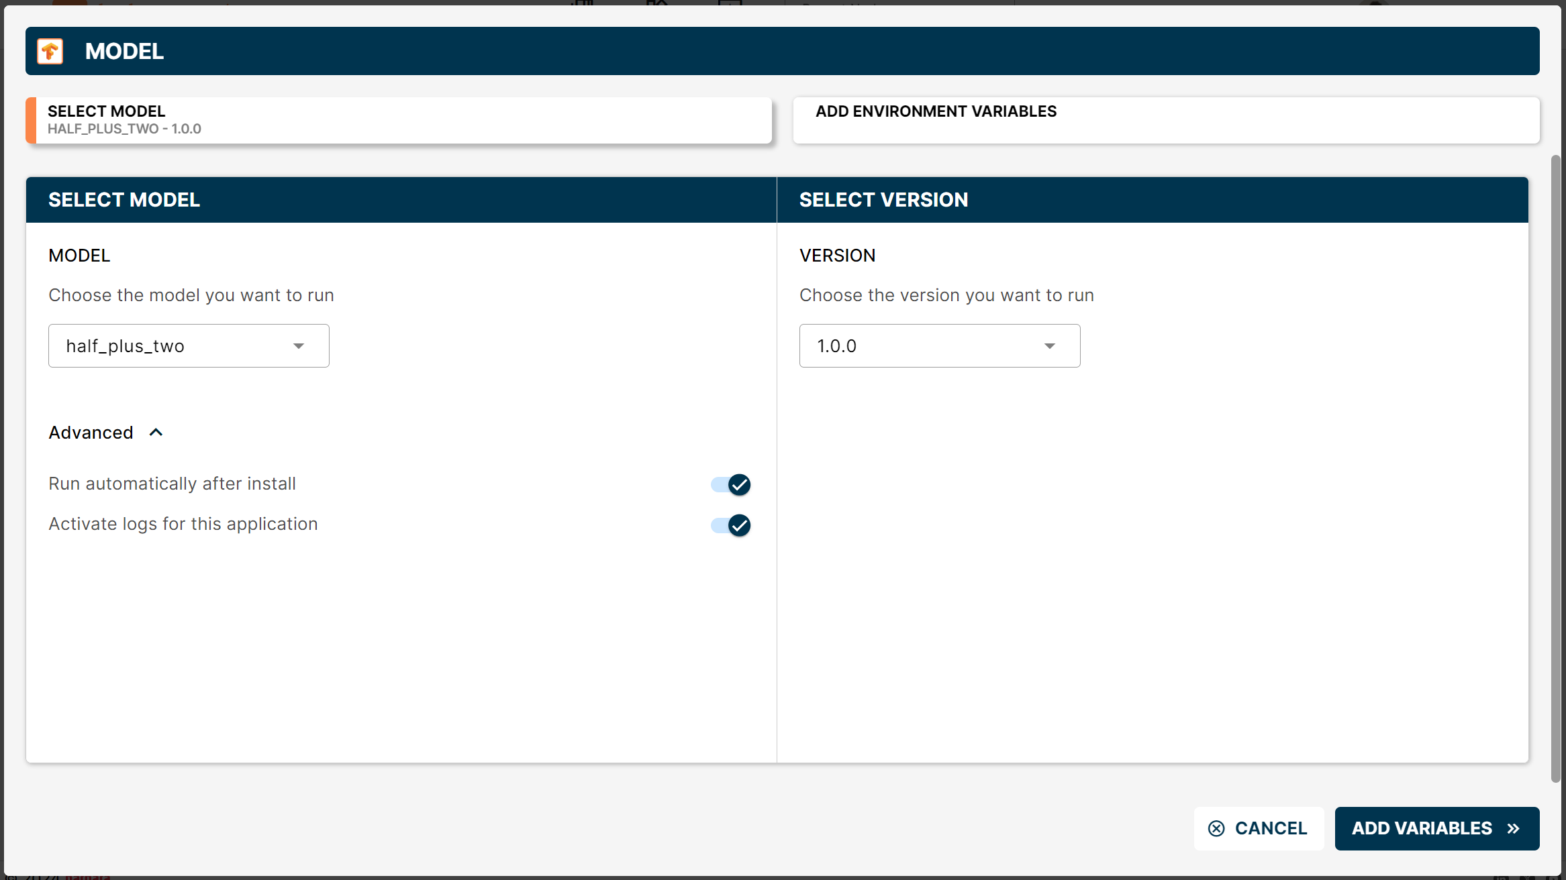Click the TensorFlow logo in the header
This screenshot has width=1566, height=880.
click(x=50, y=52)
